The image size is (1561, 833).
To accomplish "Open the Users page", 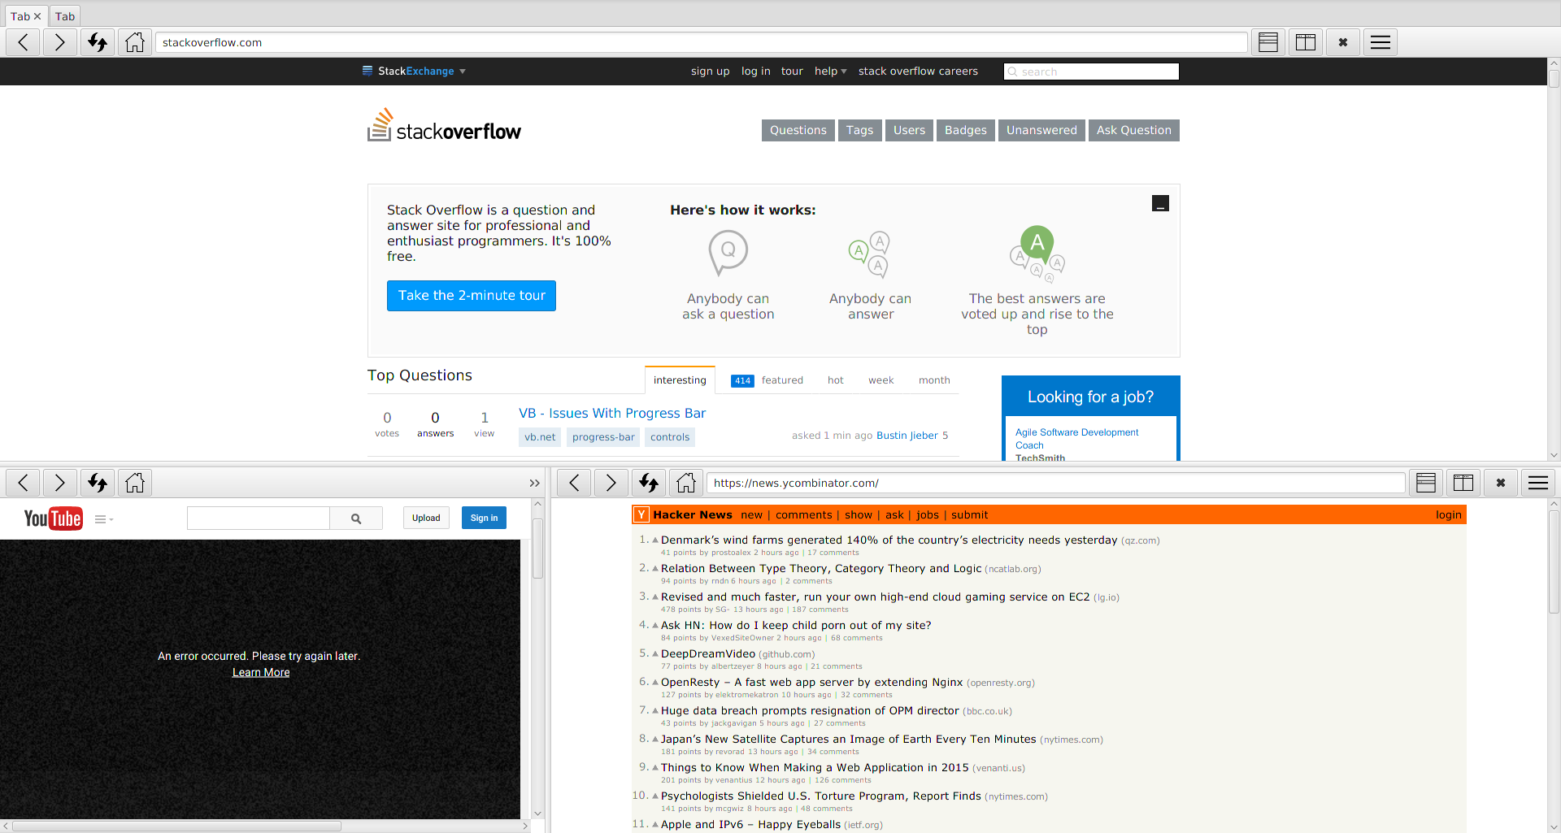I will [909, 130].
